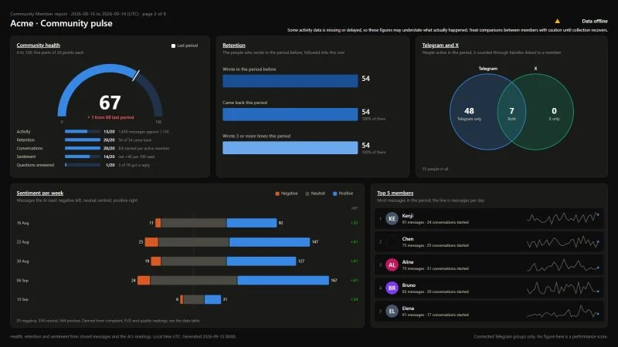Screen dimensions: 618x347
Task: Click the positive count 147 for 23 Aug
Action: point(315,242)
